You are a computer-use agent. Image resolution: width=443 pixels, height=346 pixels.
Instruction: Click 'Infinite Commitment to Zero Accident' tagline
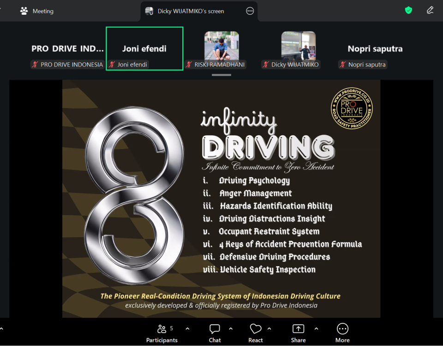coord(268,167)
